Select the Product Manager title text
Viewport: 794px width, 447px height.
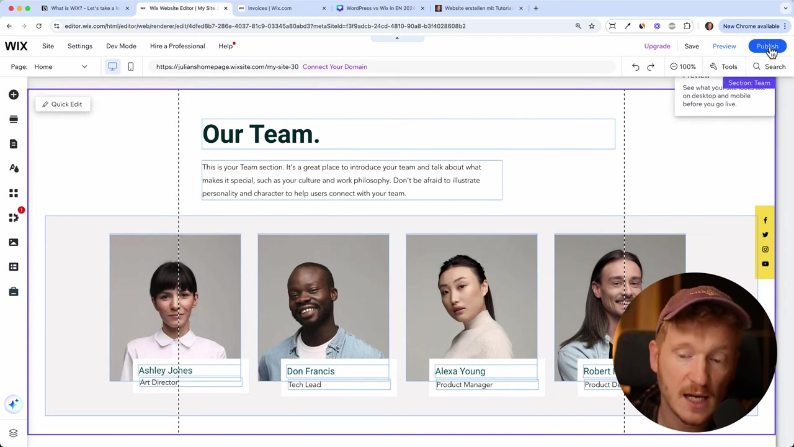coord(465,384)
